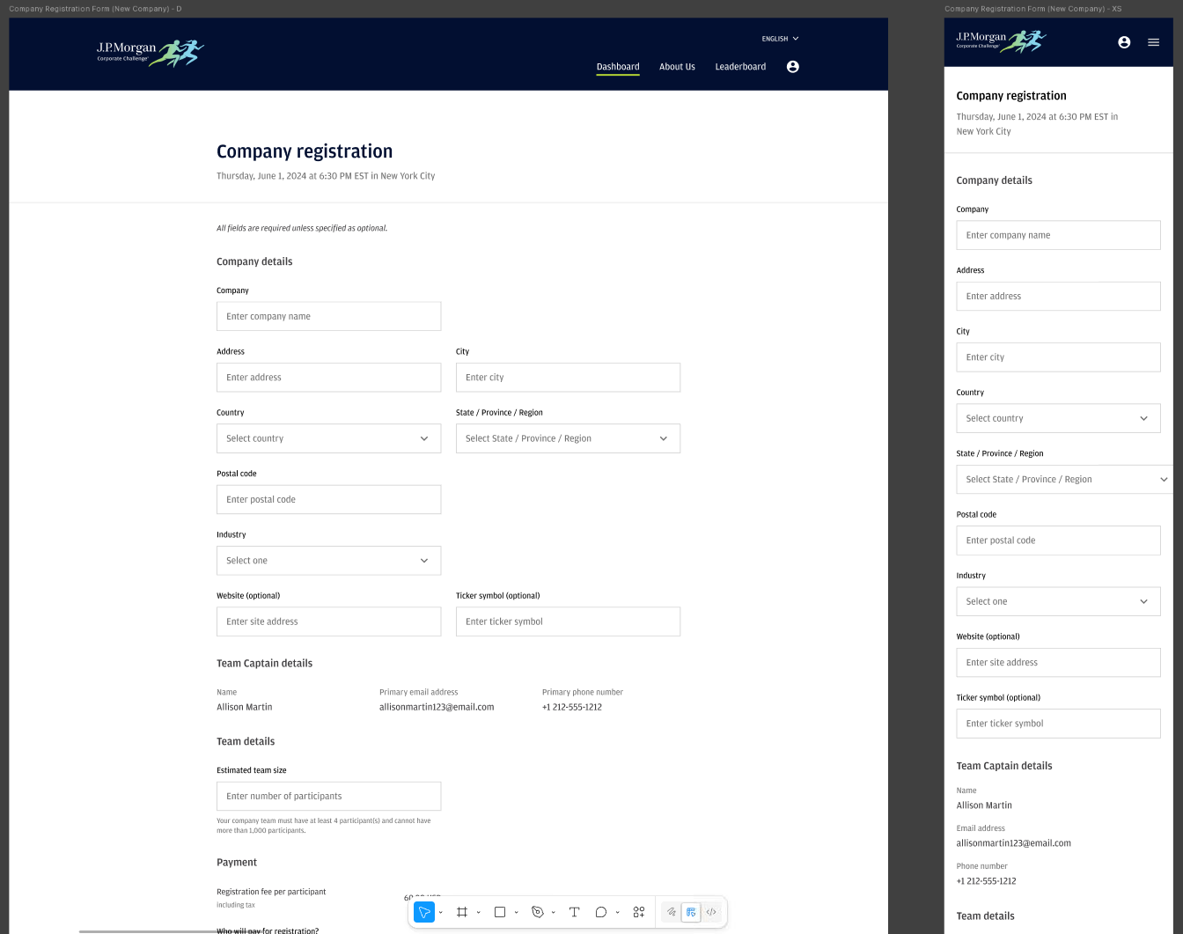Viewport: 1183px width, 934px height.
Task: Open the ENGLISH language selector
Action: (781, 39)
